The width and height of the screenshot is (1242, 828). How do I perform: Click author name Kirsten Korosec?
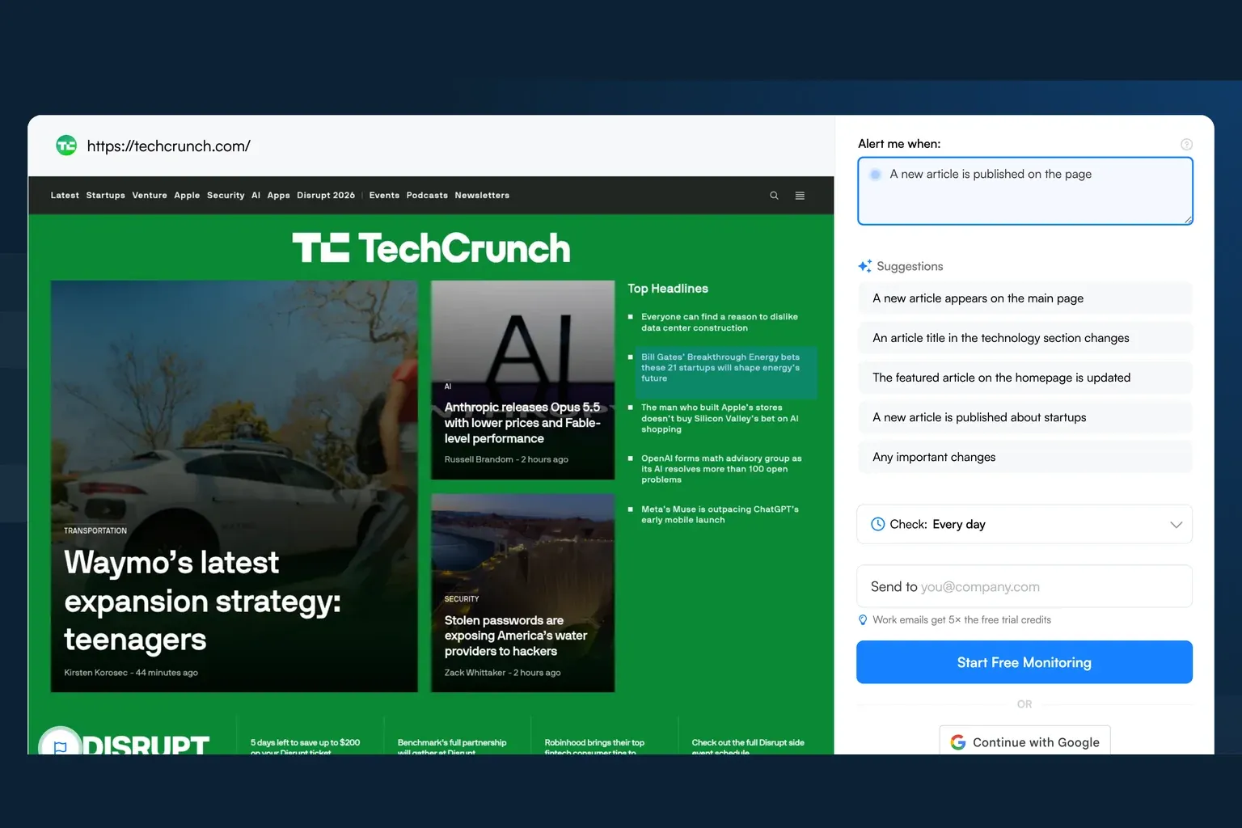pos(96,673)
